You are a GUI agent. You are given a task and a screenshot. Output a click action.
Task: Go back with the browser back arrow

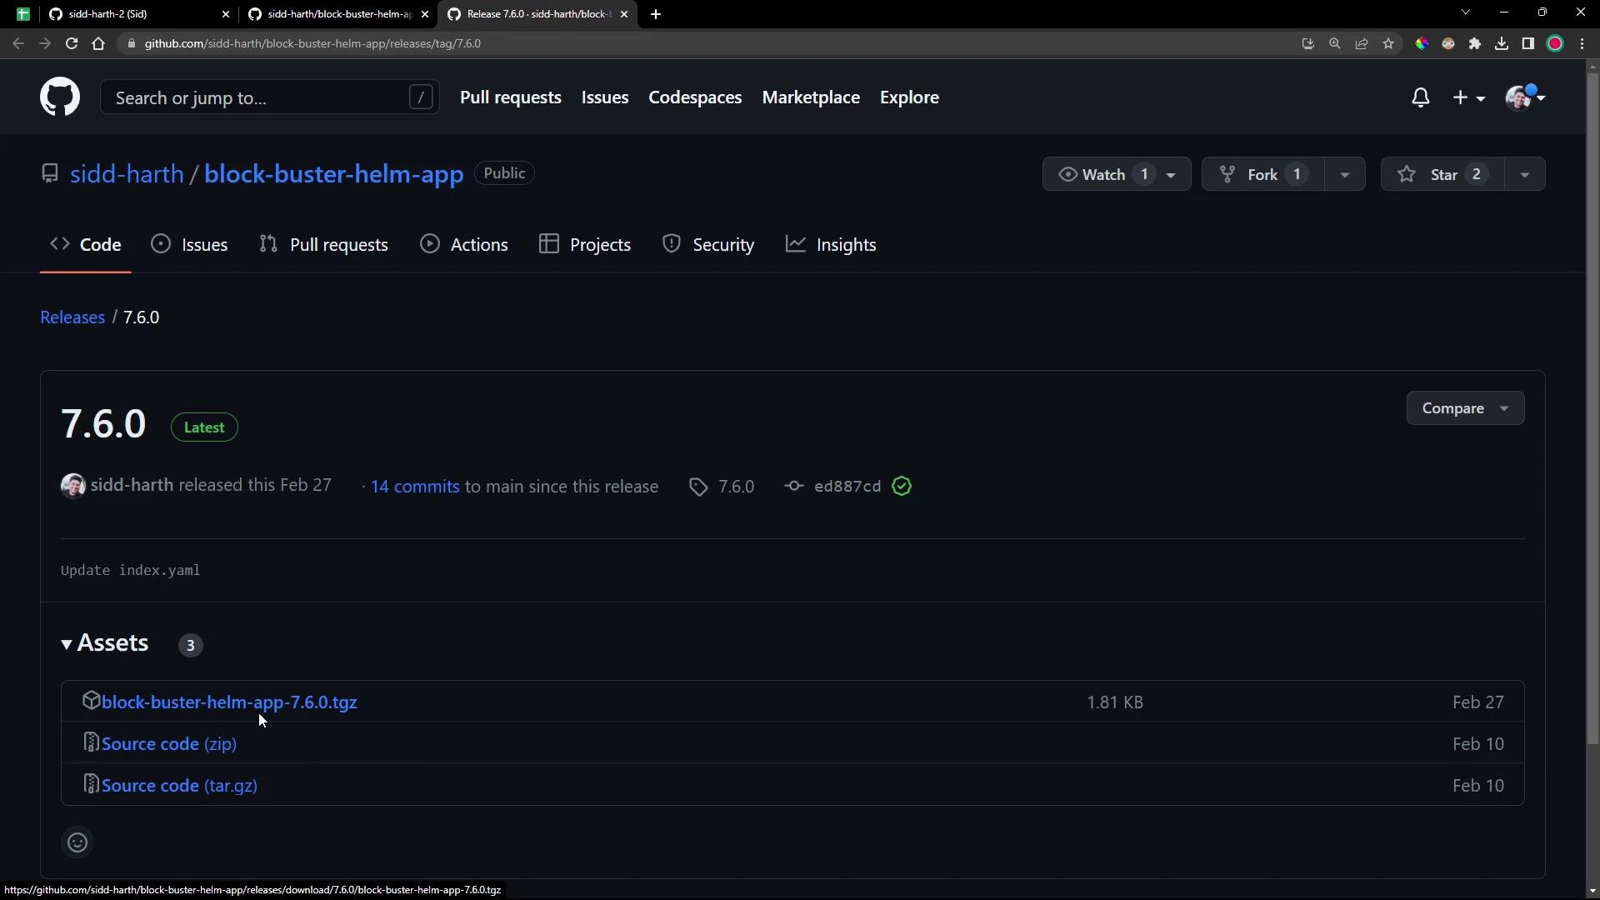click(18, 43)
